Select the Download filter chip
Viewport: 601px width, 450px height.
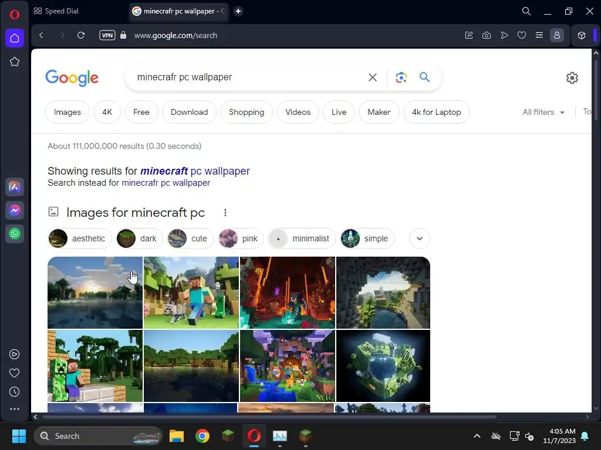click(x=189, y=112)
